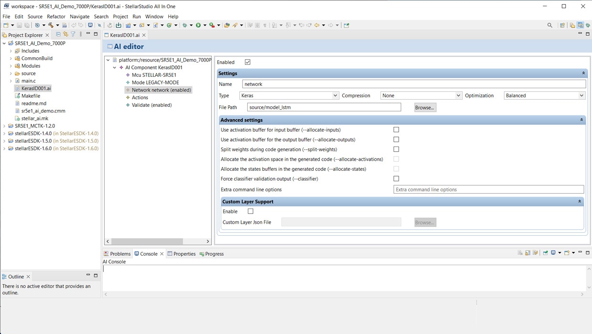
Task: Click the Open Perspective icon
Action: pyautogui.click(x=562, y=25)
